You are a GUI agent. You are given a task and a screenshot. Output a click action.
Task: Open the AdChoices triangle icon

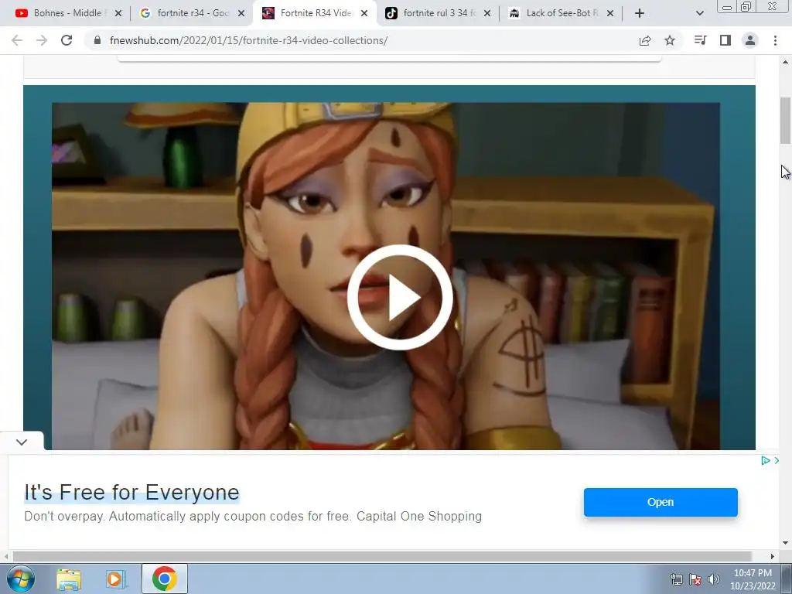point(765,460)
